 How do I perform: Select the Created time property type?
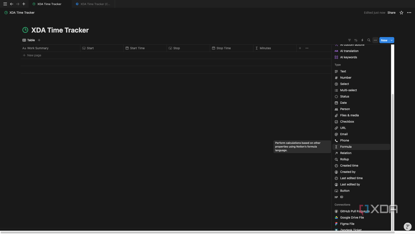[x=361, y=166]
